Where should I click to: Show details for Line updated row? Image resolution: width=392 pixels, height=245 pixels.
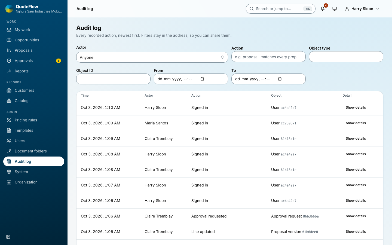point(356,232)
